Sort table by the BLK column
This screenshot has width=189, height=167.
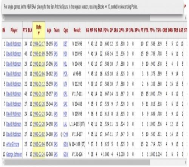tap(30, 30)
